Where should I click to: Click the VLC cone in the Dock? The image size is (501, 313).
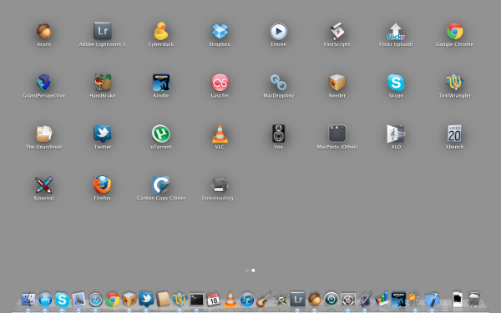[x=230, y=300]
